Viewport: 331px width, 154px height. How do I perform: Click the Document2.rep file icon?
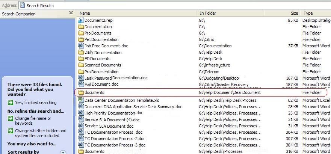(x=81, y=20)
